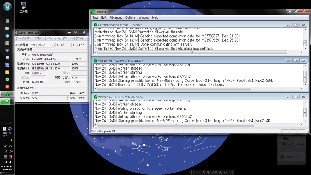Open the network signal tray icon
Image resolution: width=311 pixels, height=175 pixels.
[5, 162]
